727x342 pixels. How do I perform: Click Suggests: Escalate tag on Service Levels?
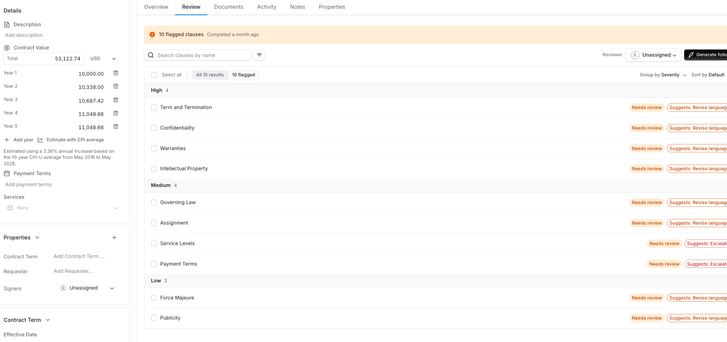click(x=706, y=244)
